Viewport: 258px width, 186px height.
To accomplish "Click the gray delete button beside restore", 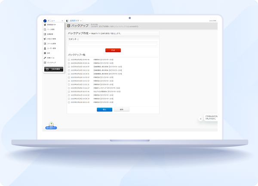I will (122, 109).
